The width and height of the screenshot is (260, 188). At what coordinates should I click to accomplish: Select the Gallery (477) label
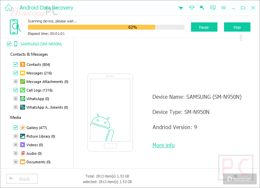tap(37, 128)
